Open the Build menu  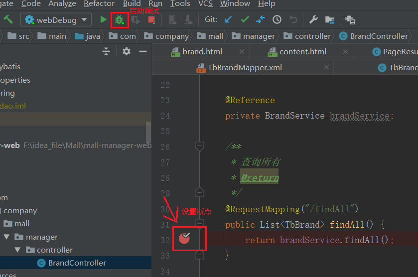[x=132, y=3]
